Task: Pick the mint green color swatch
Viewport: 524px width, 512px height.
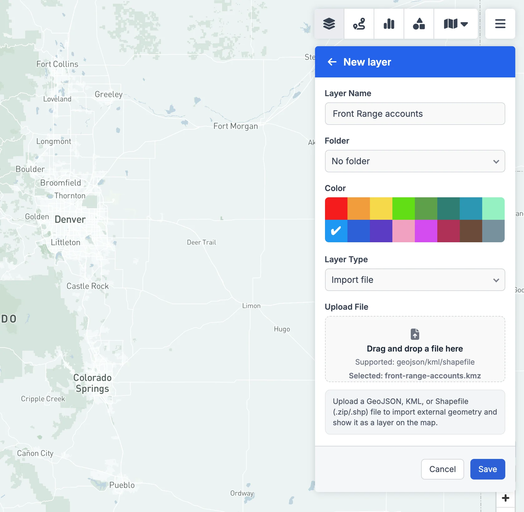Action: pyautogui.click(x=493, y=209)
